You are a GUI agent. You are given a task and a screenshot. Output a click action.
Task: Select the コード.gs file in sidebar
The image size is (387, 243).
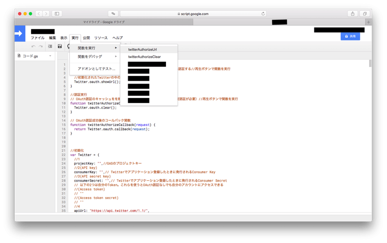click(35, 56)
